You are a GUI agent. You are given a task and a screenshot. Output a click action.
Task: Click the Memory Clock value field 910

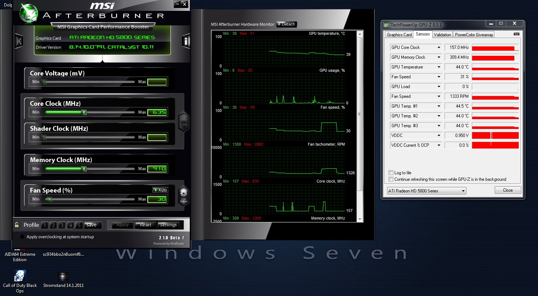click(157, 169)
